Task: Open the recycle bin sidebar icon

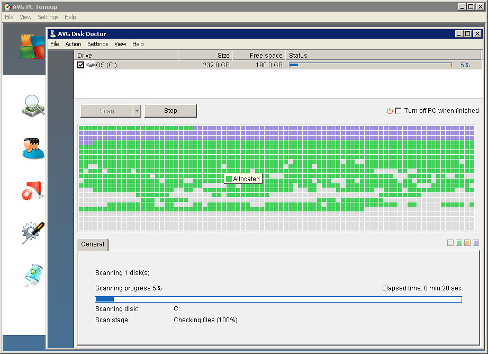Action: pyautogui.click(x=34, y=275)
